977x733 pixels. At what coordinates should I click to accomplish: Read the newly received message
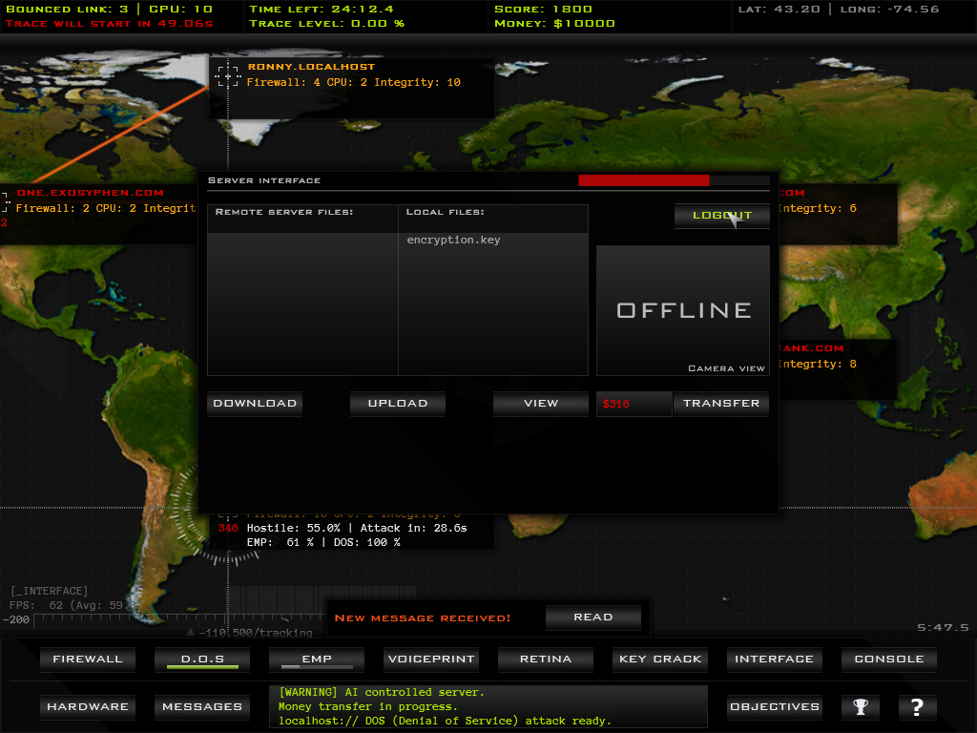(x=592, y=618)
